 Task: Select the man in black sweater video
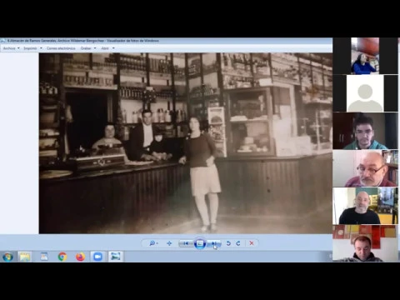coord(365,206)
